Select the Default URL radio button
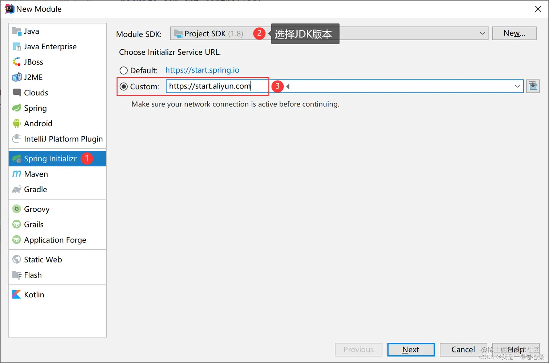Viewport: 549px width, 363px height. (124, 70)
